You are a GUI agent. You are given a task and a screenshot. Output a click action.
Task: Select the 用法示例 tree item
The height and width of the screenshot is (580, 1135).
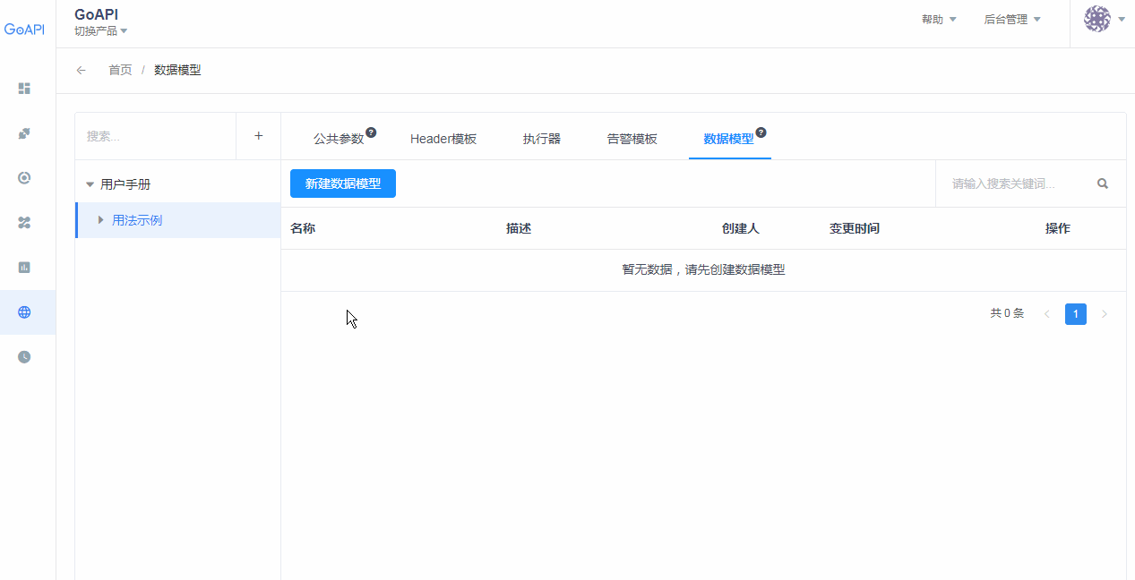click(137, 220)
